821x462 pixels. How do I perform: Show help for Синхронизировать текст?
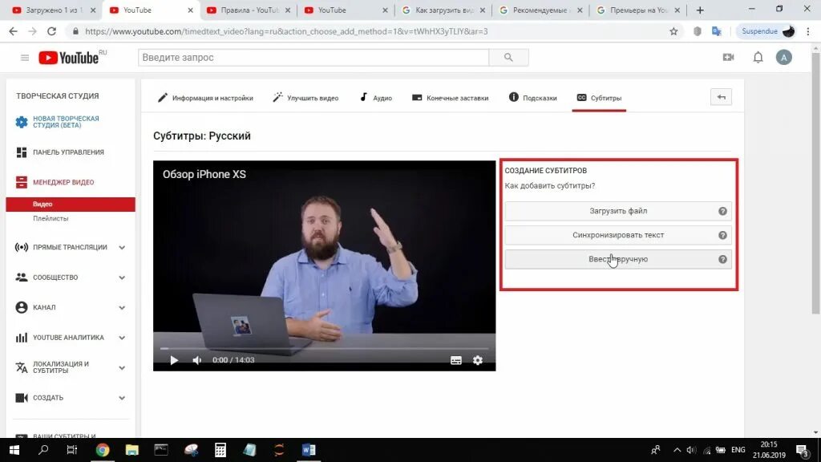[x=722, y=235]
